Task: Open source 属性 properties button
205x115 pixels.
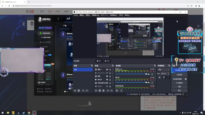Action: 99,61
